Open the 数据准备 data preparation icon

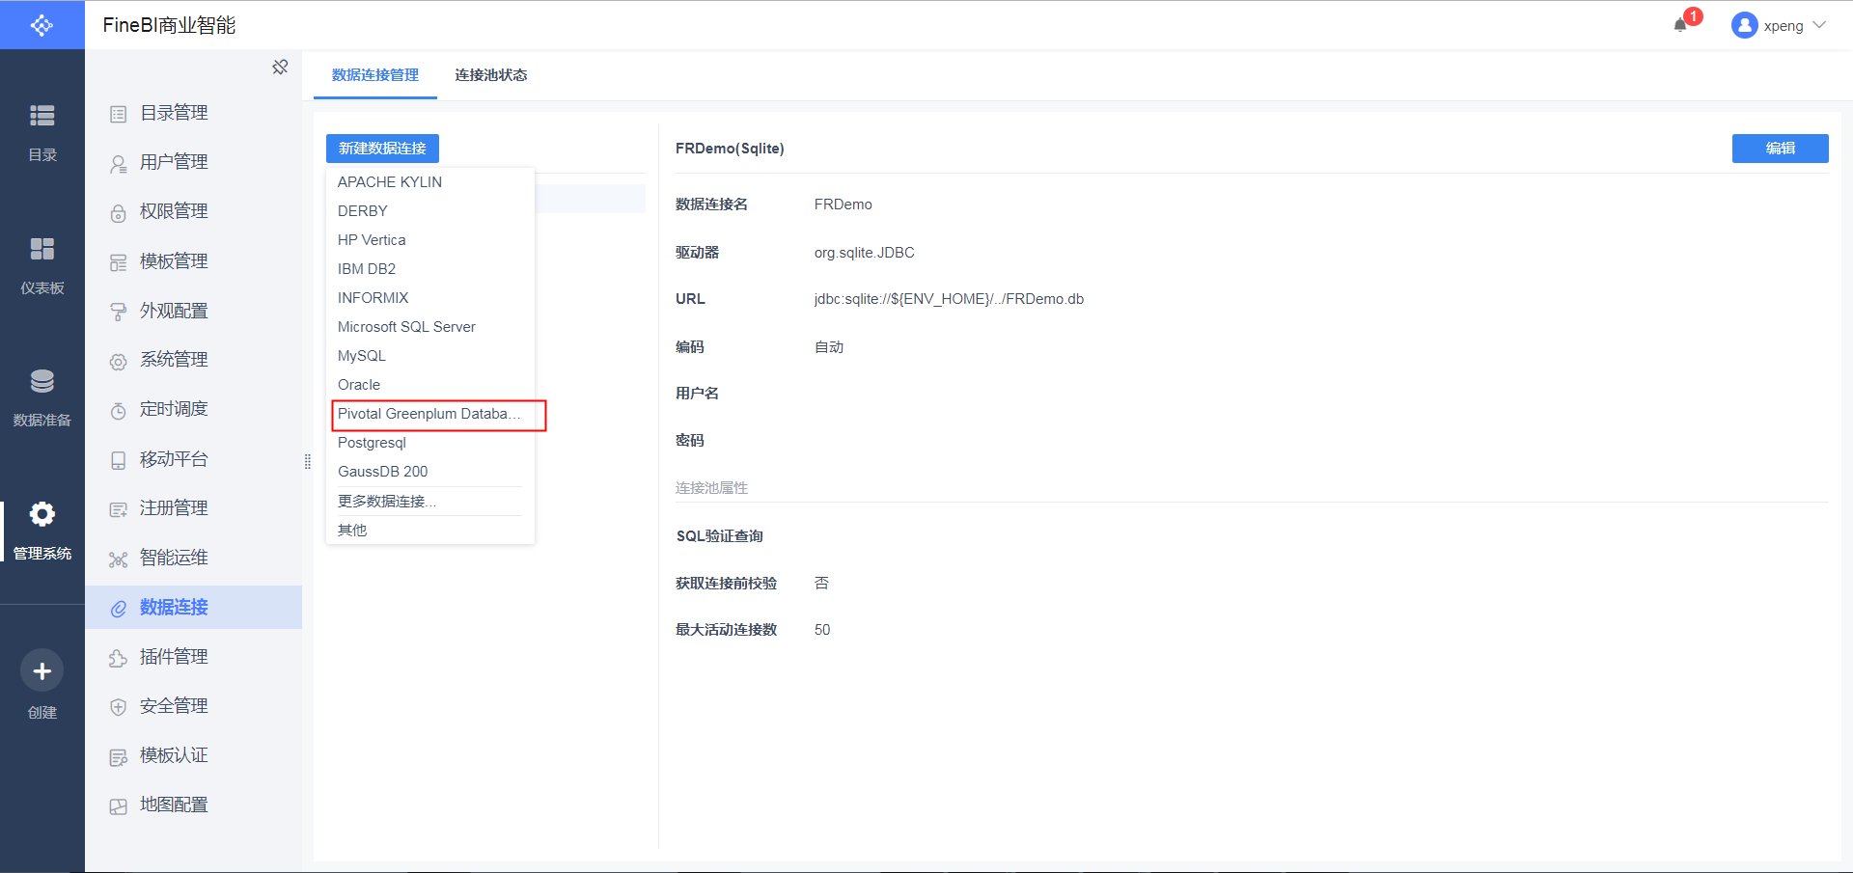41,381
